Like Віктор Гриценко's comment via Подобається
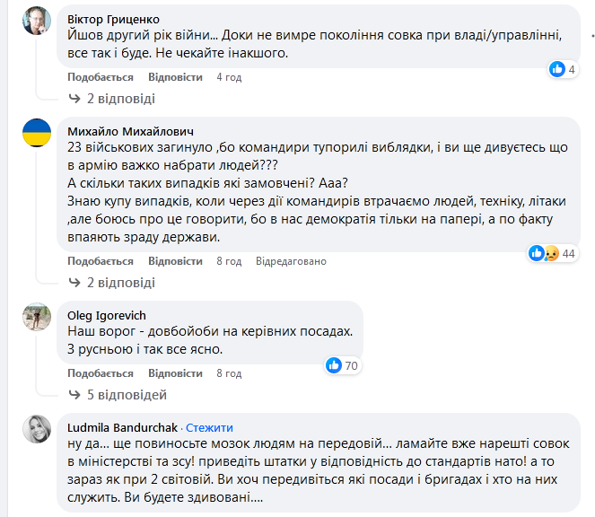This screenshot has width=595, height=517. tap(101, 77)
